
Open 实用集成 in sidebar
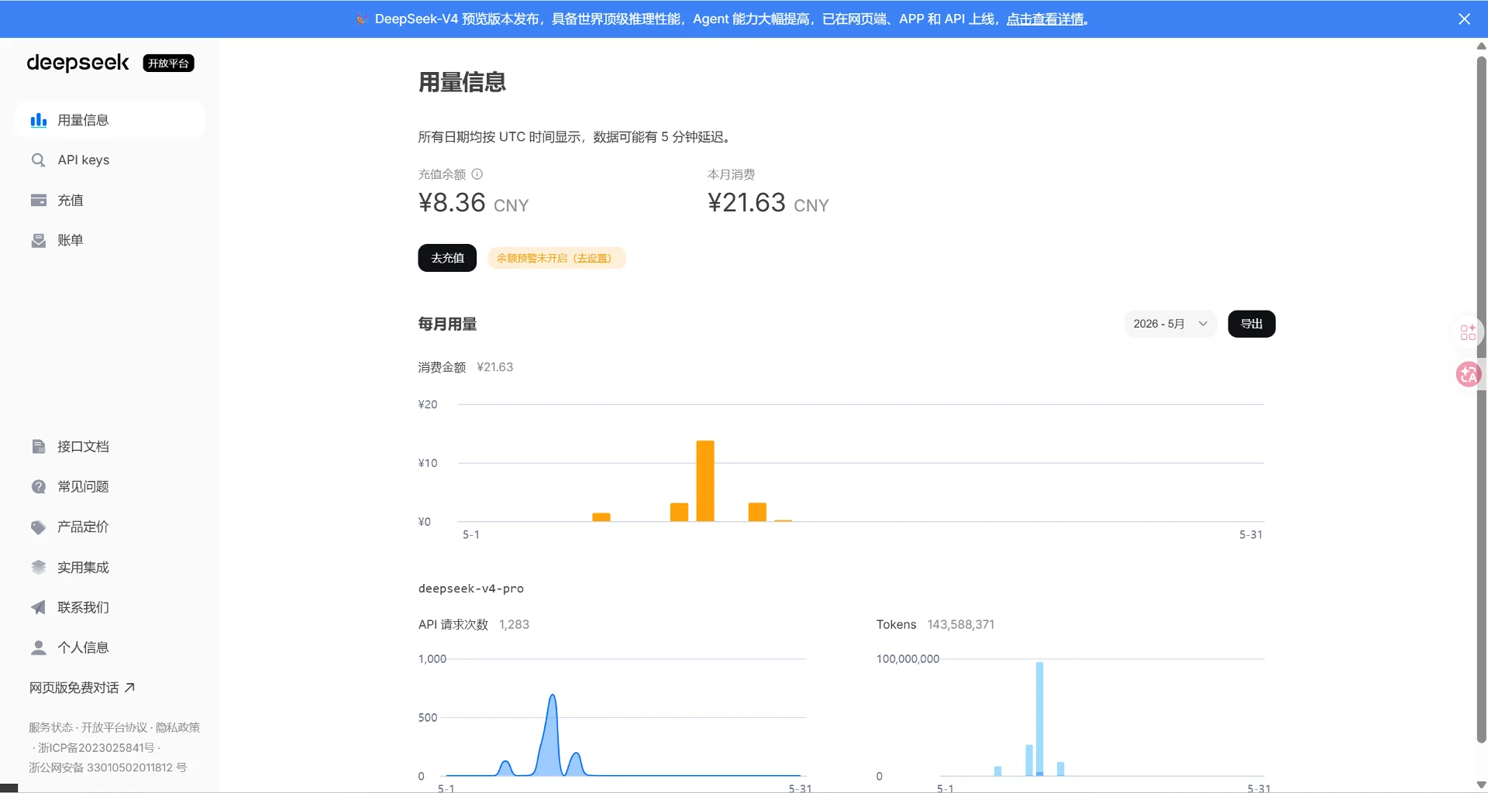click(109, 568)
